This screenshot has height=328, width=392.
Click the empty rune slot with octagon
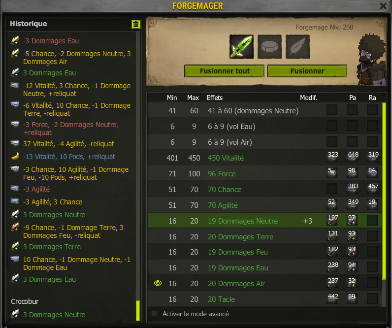pos(269,46)
